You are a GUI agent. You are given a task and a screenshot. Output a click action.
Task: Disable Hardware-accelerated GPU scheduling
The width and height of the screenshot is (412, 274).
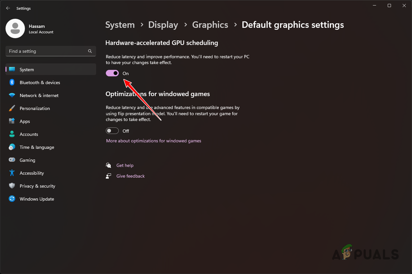pos(112,73)
